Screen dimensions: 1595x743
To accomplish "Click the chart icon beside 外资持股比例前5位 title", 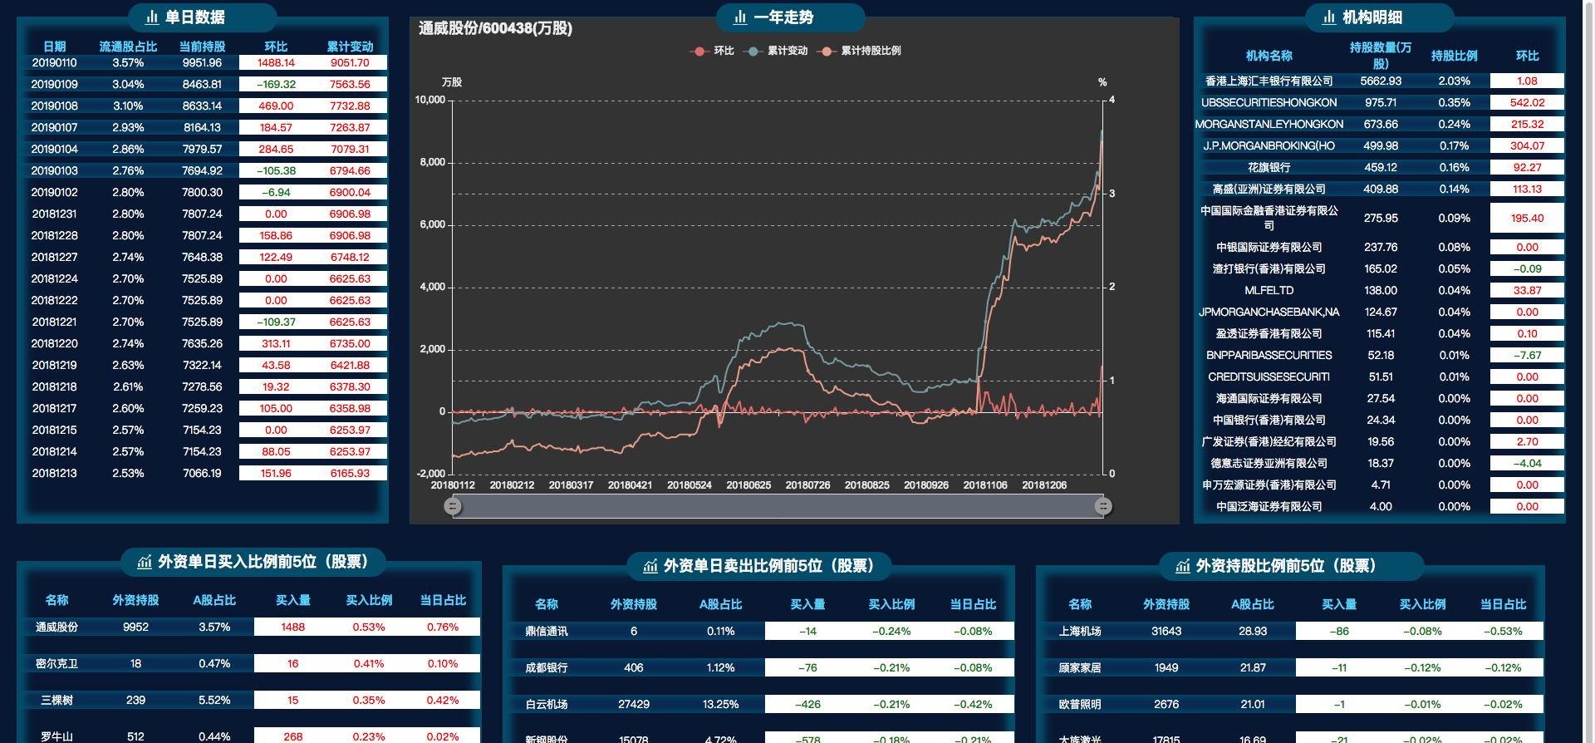I will tap(1183, 567).
